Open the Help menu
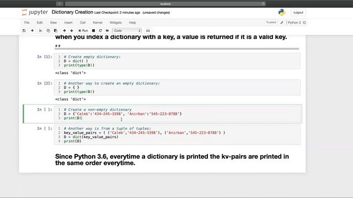Image resolution: width=353 pixels, height=198 pixels. [132, 23]
